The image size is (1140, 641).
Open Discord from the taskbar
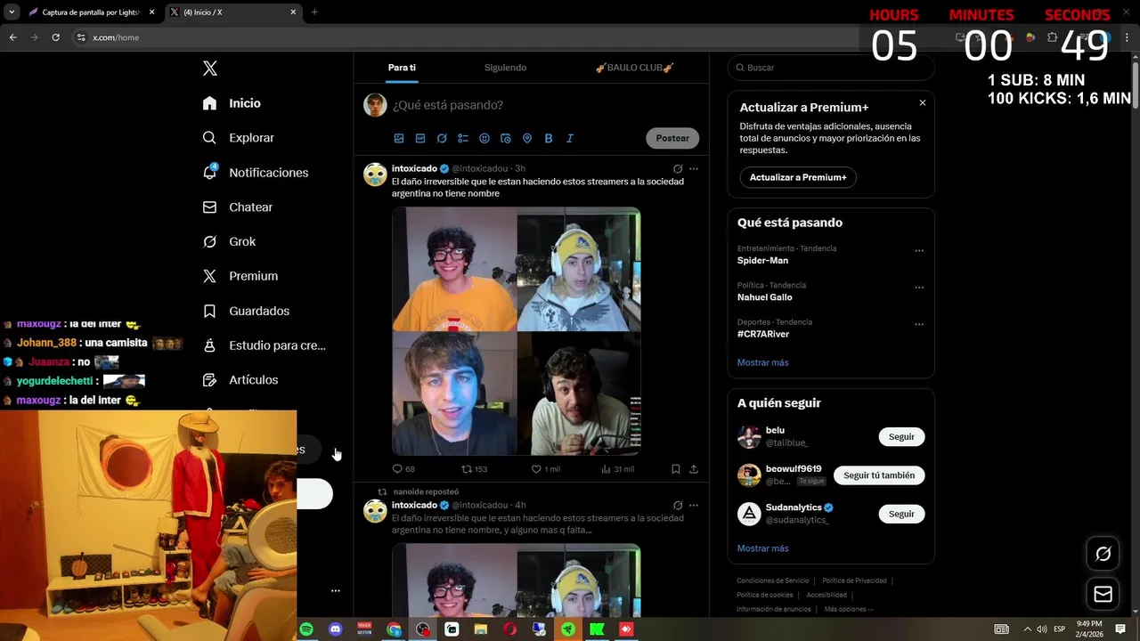[x=336, y=629]
